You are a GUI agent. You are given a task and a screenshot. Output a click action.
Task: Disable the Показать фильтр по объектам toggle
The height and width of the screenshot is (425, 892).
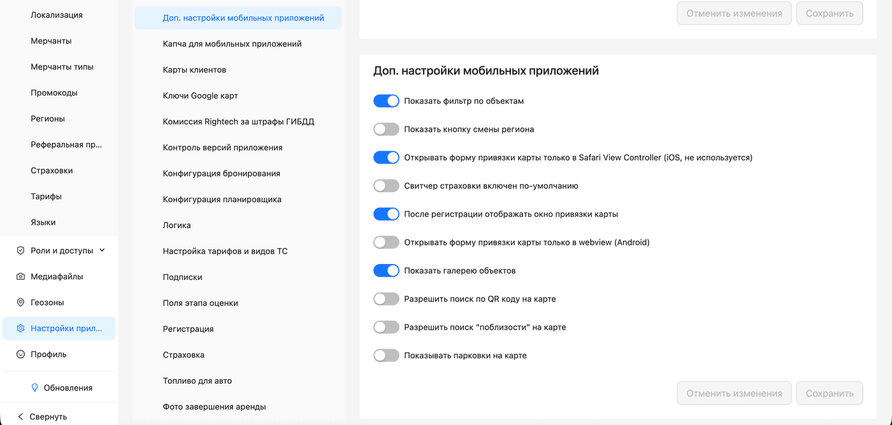pos(386,101)
